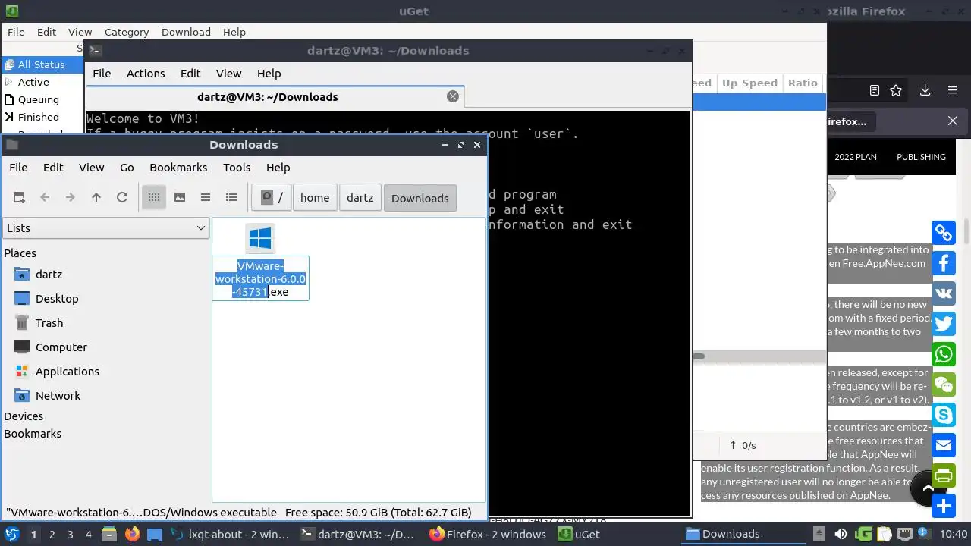Share page by email icon
Viewport: 971px width, 546px height.
coord(944,445)
